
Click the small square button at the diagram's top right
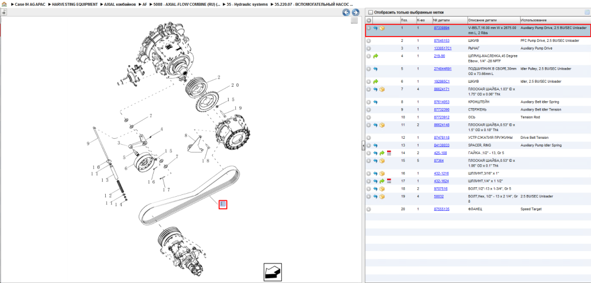pyautogui.click(x=354, y=21)
